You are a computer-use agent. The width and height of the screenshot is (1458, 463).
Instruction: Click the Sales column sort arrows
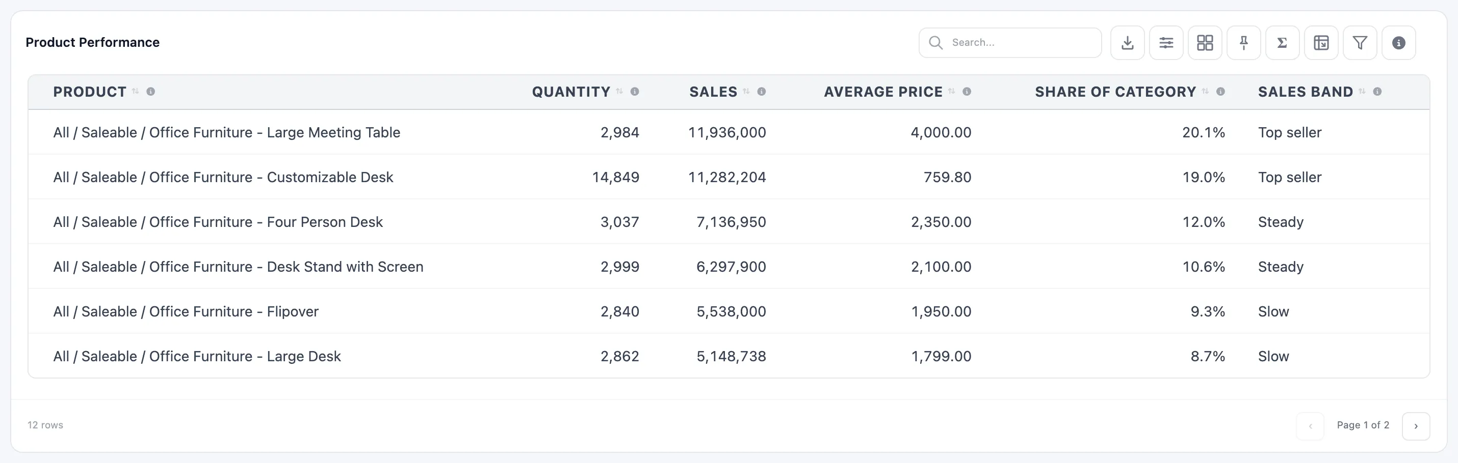click(x=746, y=92)
